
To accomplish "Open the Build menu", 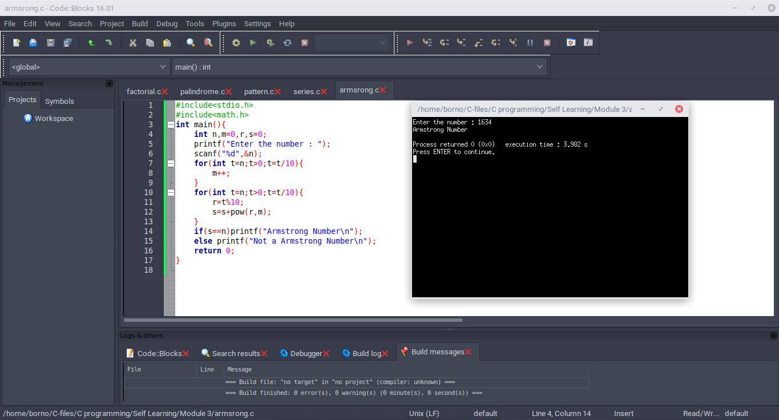I will coord(139,23).
